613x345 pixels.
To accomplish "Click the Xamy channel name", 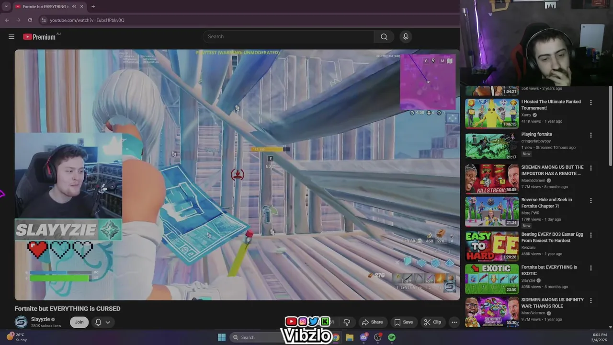I will tap(526, 115).
